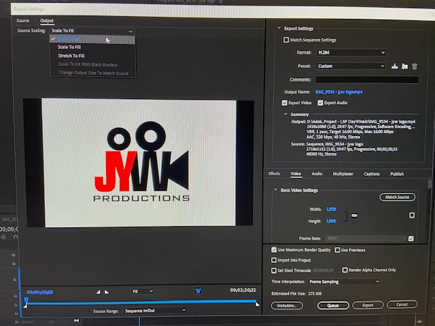Select Stretch To Fill option
This screenshot has height=326, width=435.
coord(71,56)
